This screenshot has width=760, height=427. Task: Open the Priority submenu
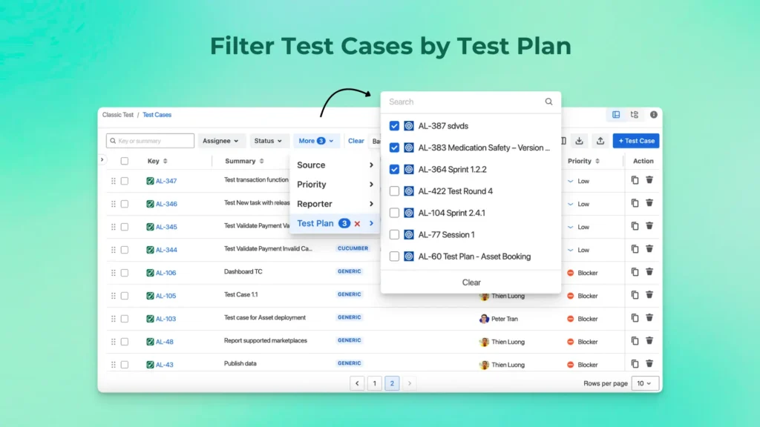tap(335, 185)
